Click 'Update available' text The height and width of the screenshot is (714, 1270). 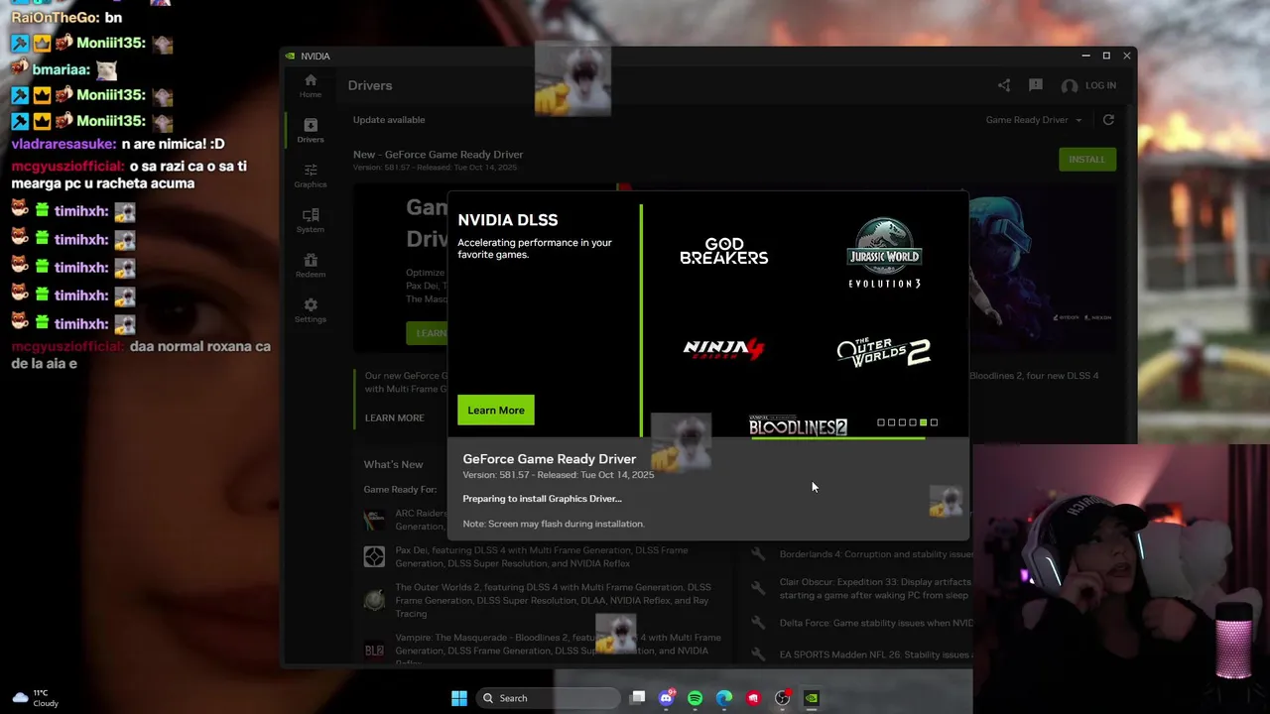tap(389, 120)
